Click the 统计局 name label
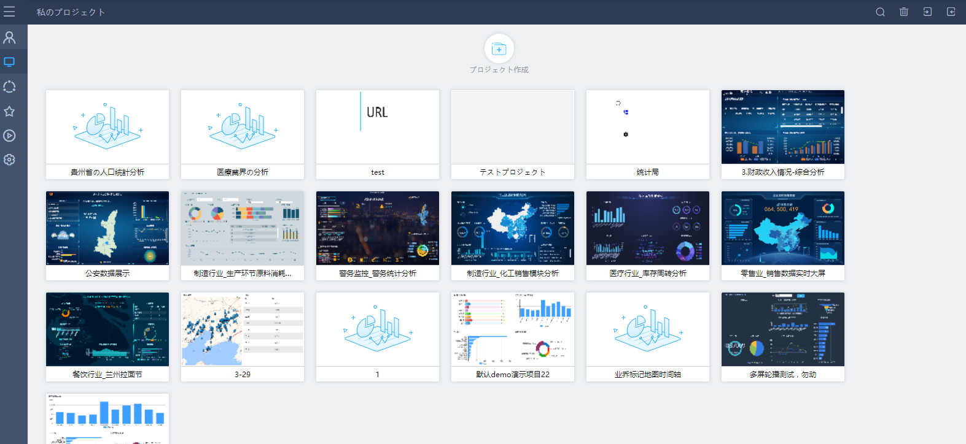 648,172
